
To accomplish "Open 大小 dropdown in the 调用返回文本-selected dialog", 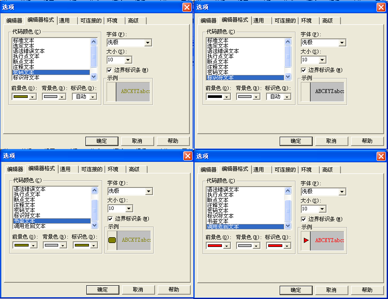I will 322,209.
